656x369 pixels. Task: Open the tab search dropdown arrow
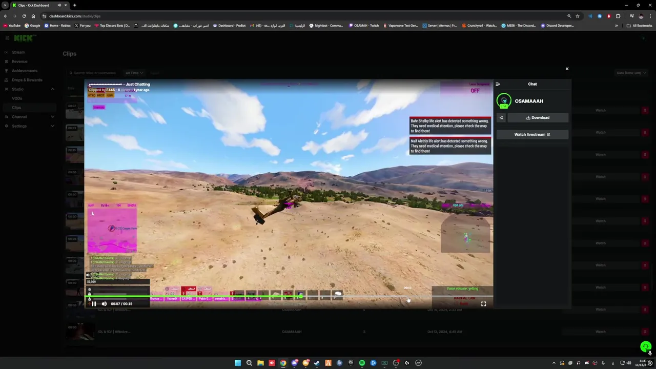coord(5,5)
